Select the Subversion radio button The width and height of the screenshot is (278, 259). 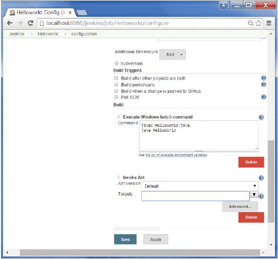pos(117,63)
